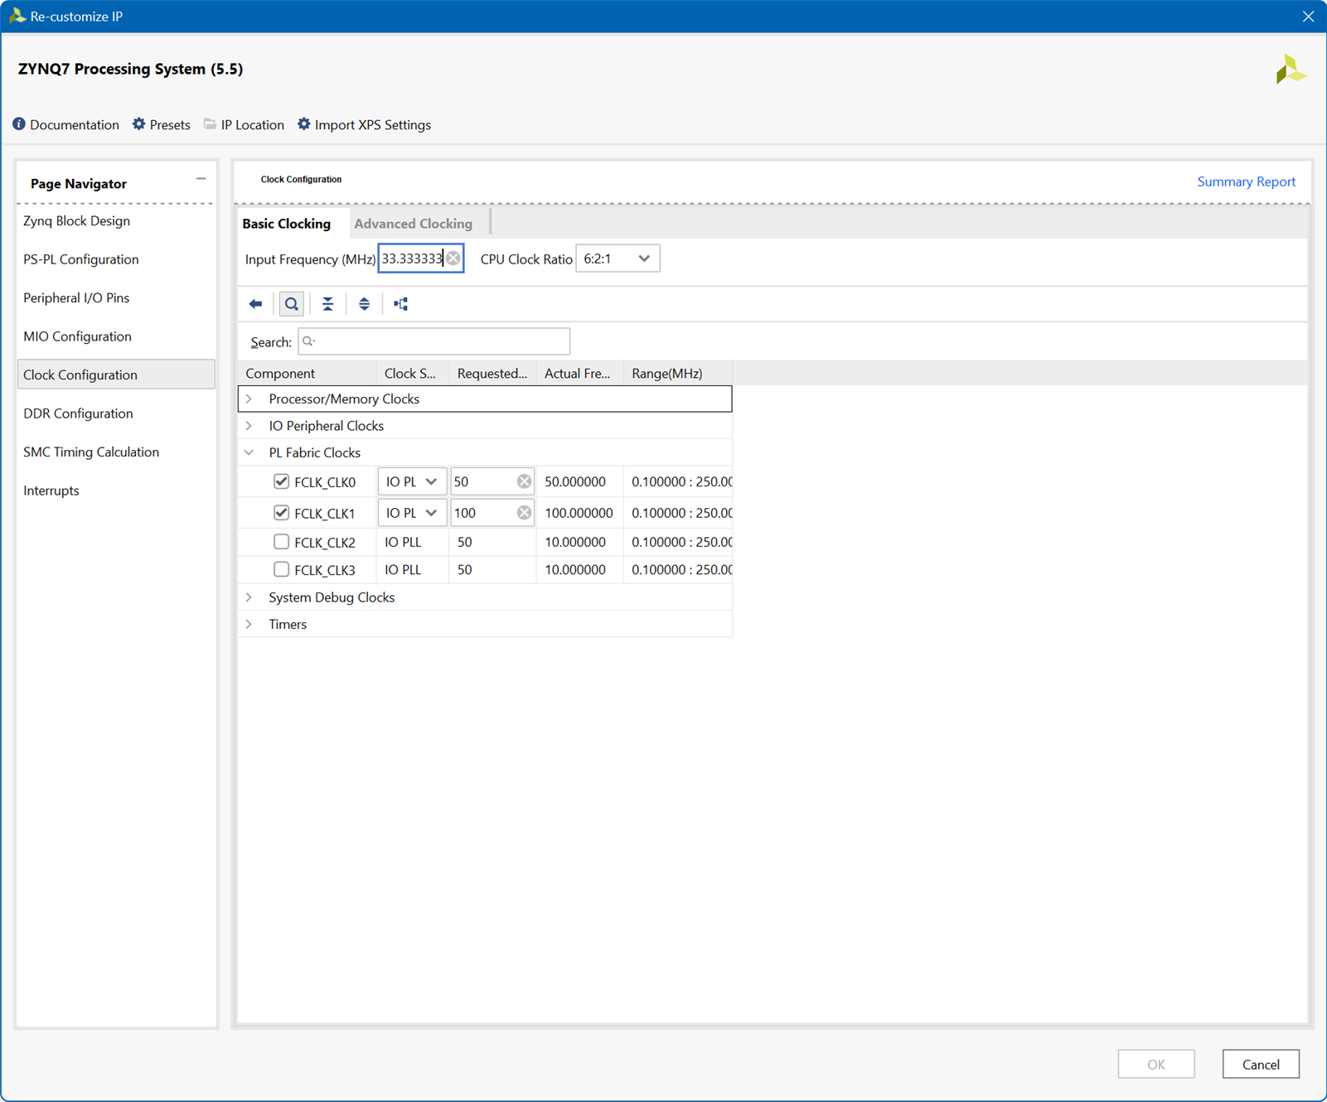Click FCLK_CLK1 actual frequency 100.000000
This screenshot has height=1102, width=1327.
coord(579,513)
